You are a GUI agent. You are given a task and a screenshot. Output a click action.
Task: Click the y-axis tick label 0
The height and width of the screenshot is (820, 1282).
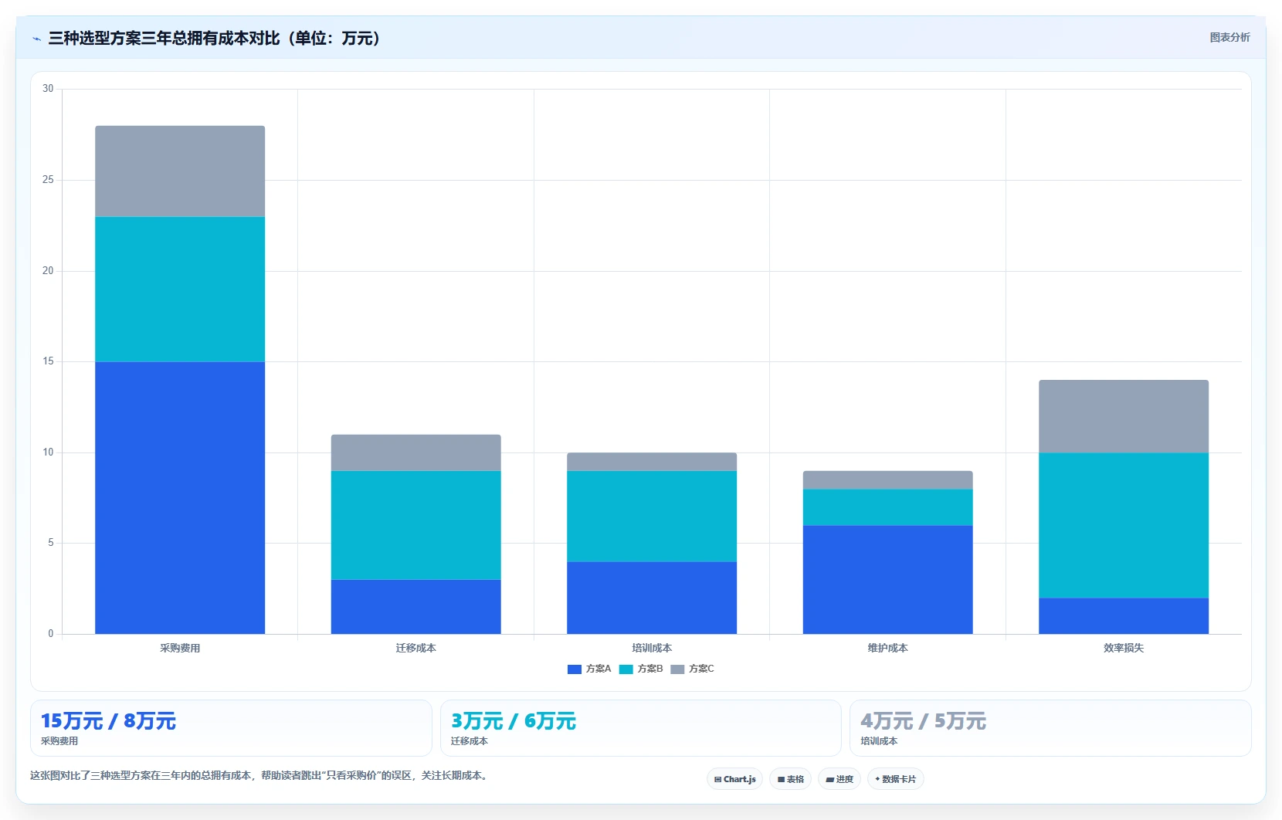[x=51, y=634]
